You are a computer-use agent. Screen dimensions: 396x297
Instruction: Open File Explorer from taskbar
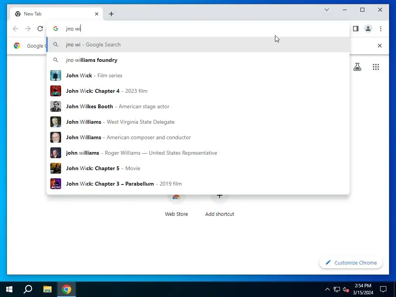pos(47,289)
